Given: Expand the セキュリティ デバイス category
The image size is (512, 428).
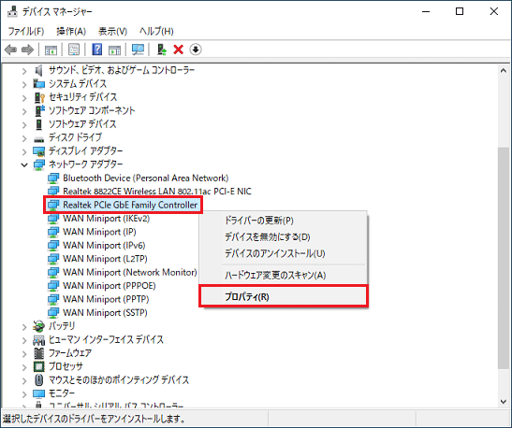Looking at the screenshot, I should [24, 98].
